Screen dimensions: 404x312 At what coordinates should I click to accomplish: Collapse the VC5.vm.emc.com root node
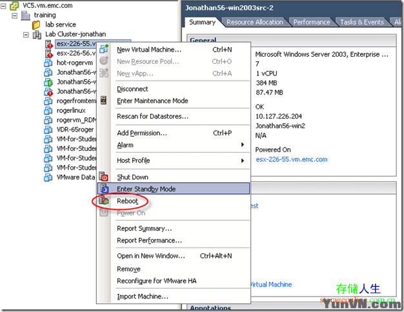click(x=3, y=6)
